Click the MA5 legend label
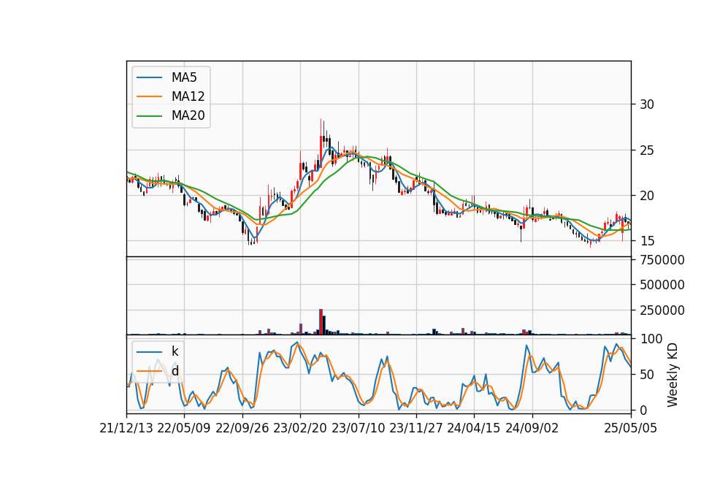Screen dimensions: 701x504 (184, 77)
